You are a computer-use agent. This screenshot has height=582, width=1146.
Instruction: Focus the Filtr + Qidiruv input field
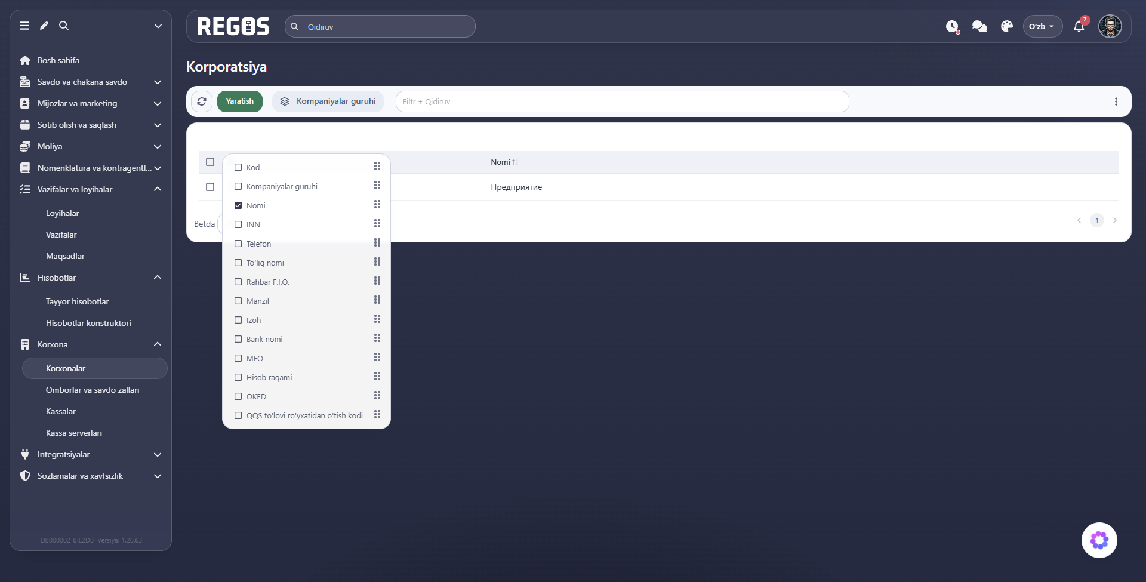pos(622,101)
